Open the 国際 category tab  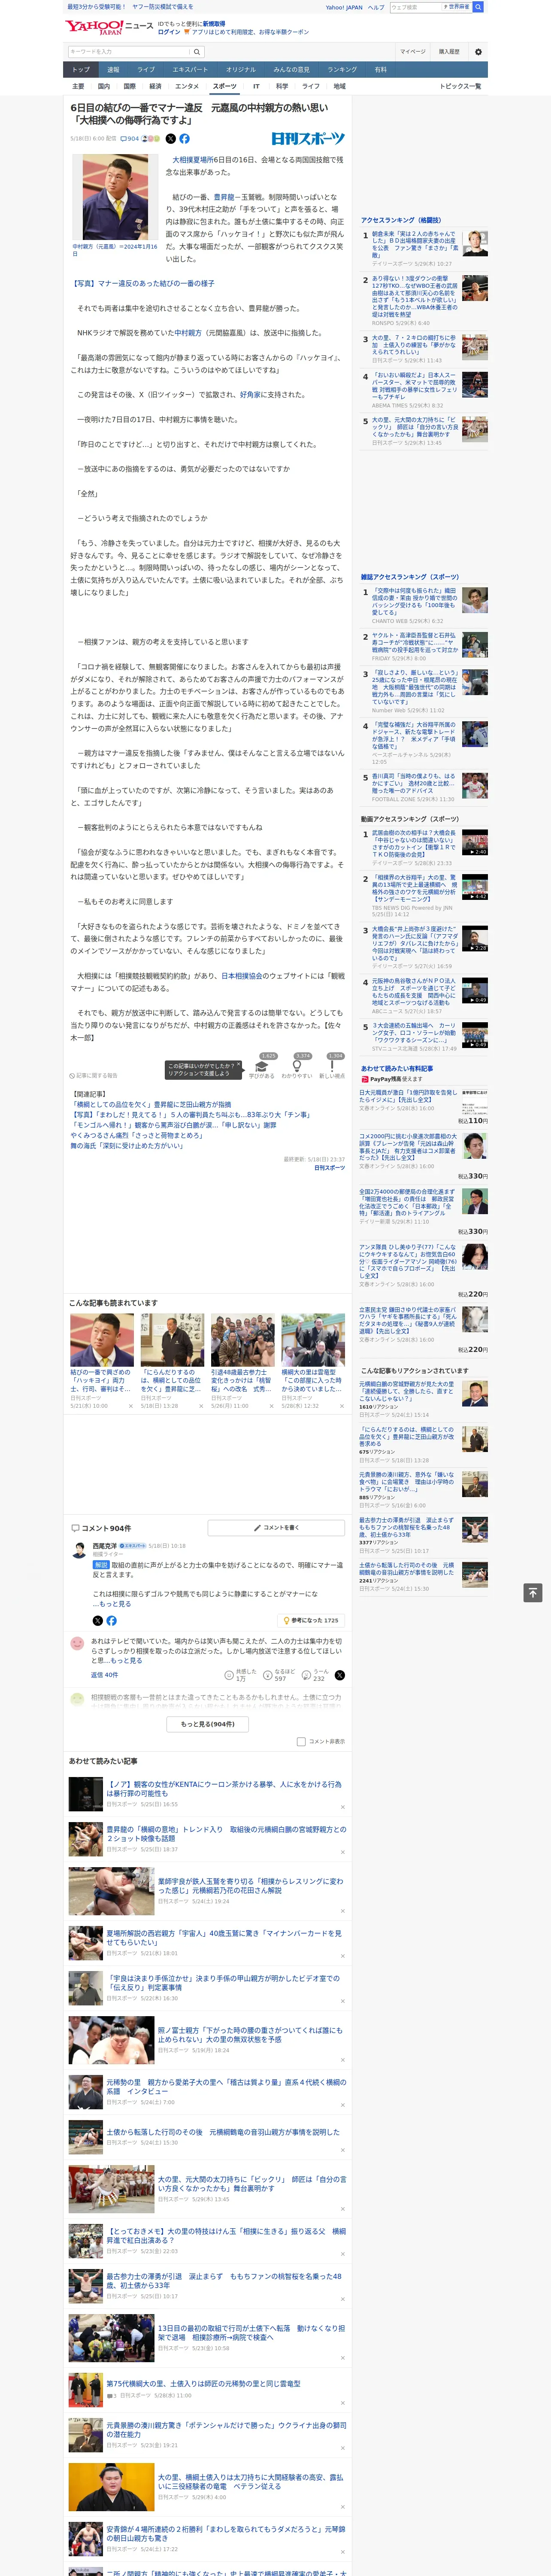129,87
